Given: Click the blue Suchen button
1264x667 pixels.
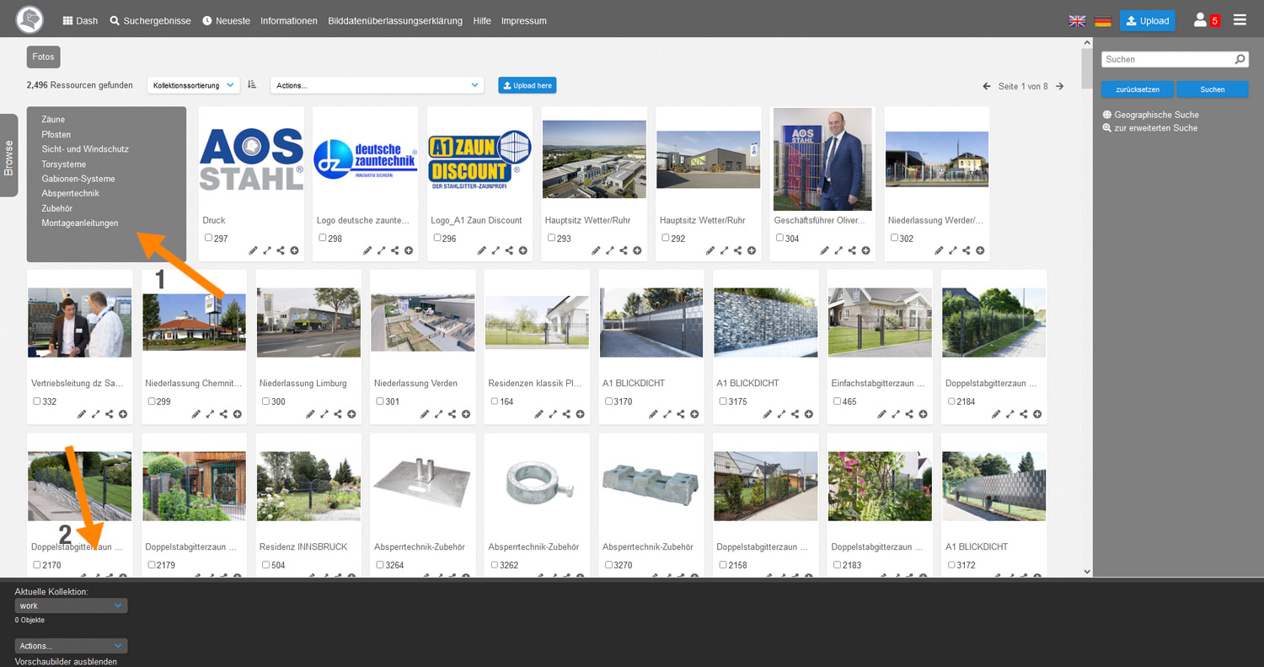Looking at the screenshot, I should pyautogui.click(x=1213, y=89).
